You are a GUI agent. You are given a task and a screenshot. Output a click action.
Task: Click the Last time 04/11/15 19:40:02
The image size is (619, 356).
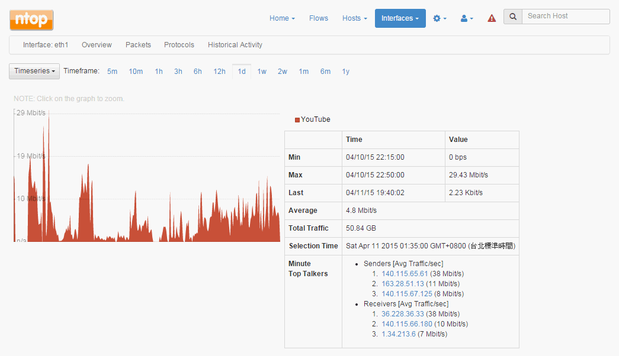(x=375, y=193)
